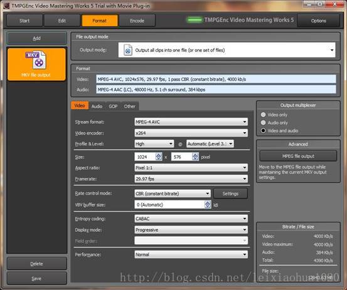This screenshot has width=347, height=290.
Task: Click the width size input field
Action: [145, 157]
